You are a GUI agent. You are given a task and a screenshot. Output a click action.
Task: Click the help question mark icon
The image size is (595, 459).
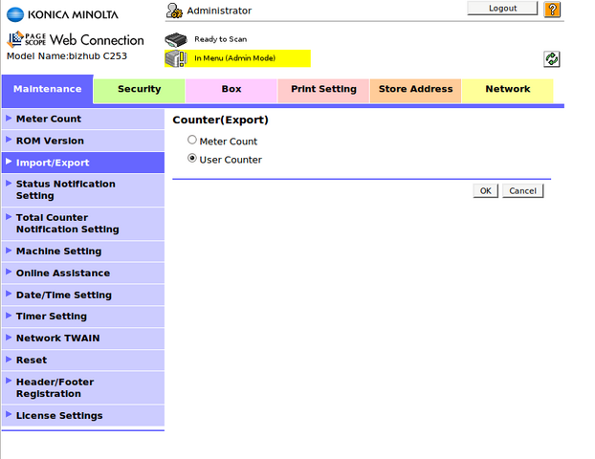coord(552,10)
